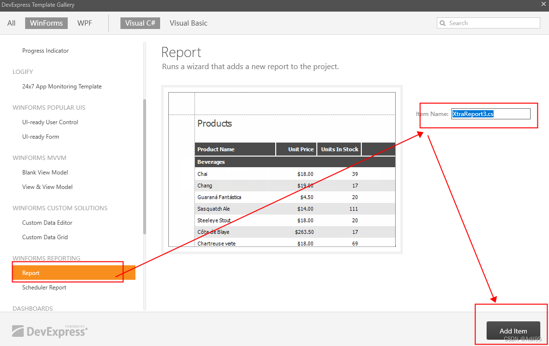This screenshot has height=346, width=549.
Task: Click the Unit Price column header
Action: 297,149
